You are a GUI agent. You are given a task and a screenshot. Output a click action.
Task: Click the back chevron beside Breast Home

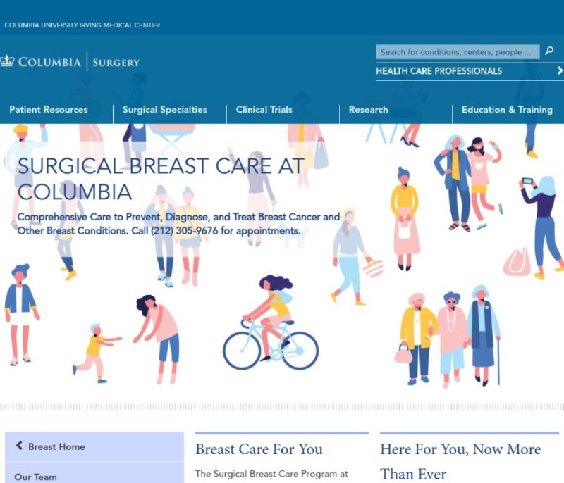pos(19,446)
